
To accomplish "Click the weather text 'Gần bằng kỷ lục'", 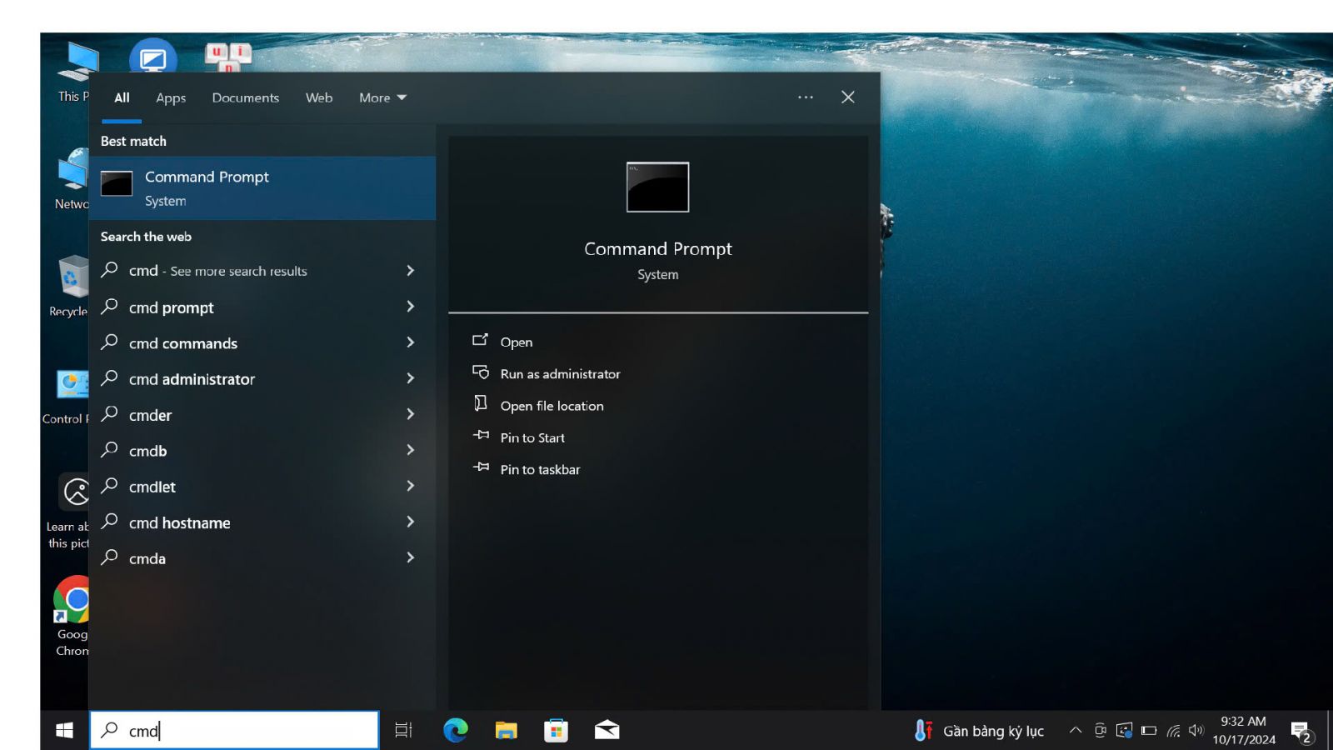I will [x=993, y=732].
